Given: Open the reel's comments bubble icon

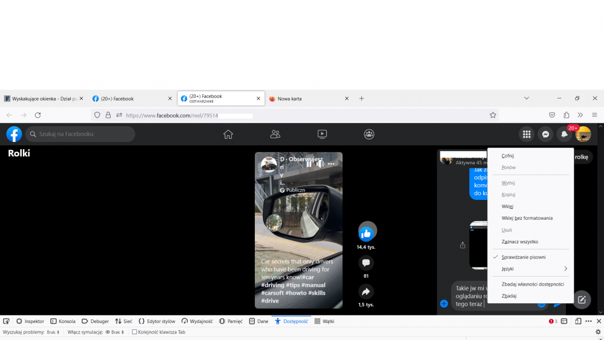Looking at the screenshot, I should (366, 263).
